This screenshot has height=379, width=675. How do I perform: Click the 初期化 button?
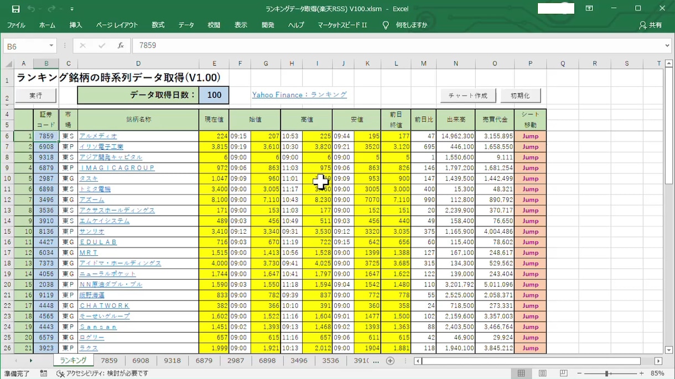(x=520, y=96)
